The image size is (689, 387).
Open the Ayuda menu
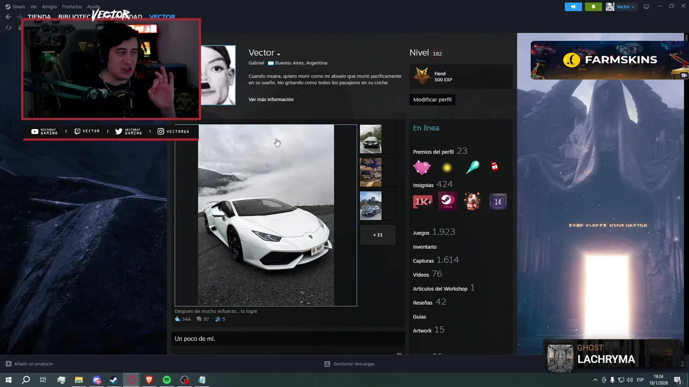click(93, 6)
